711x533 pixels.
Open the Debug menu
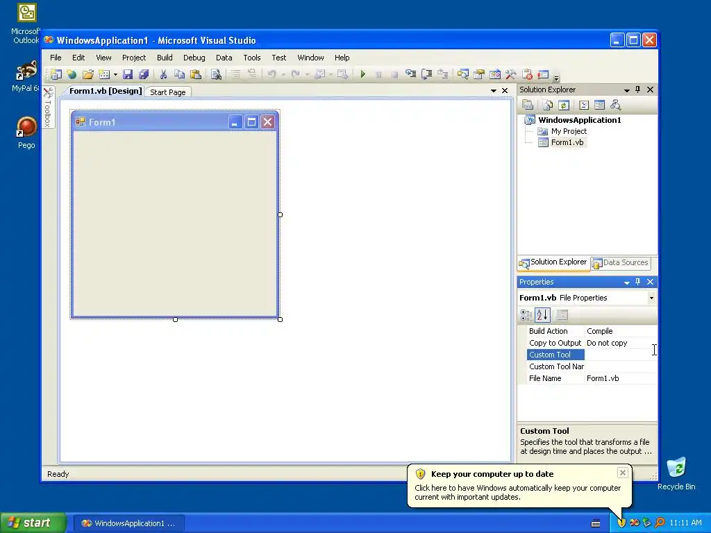tap(194, 58)
